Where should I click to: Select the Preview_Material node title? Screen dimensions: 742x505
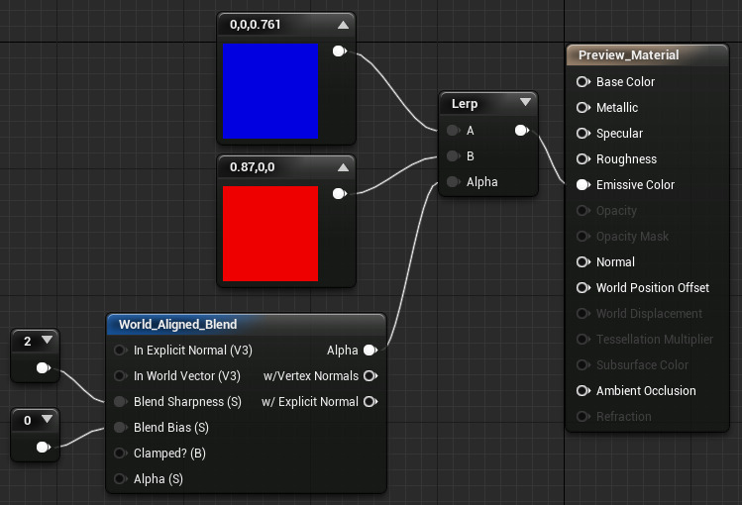click(x=628, y=55)
